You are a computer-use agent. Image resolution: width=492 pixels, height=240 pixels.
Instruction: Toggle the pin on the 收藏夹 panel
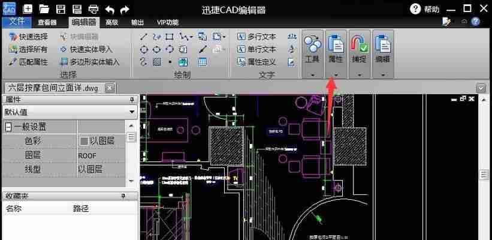point(123,196)
